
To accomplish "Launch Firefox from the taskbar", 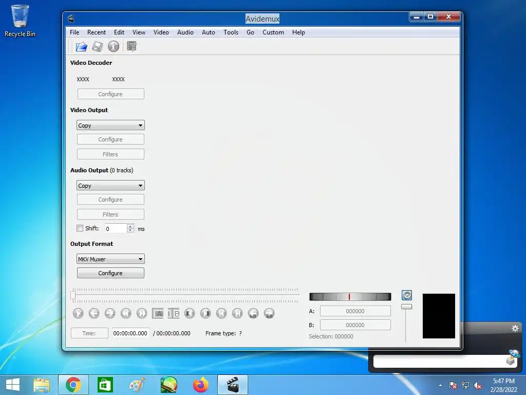I will pyautogui.click(x=201, y=385).
